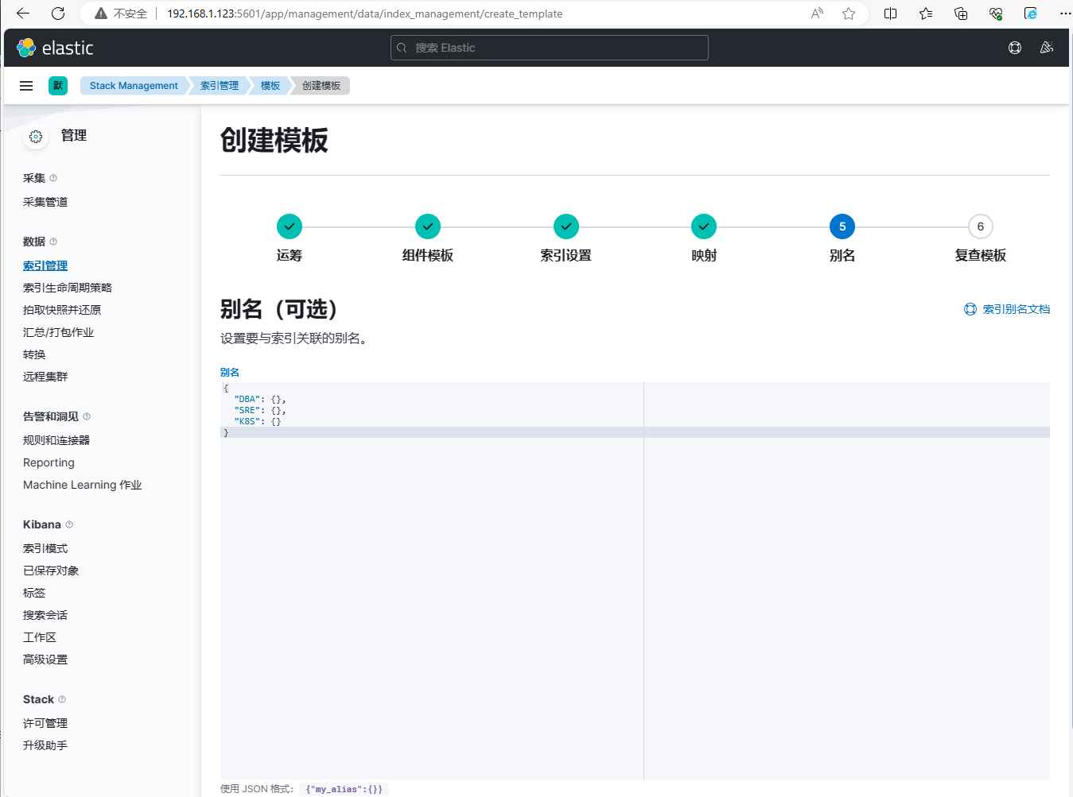Go to component templates step
Screen dimensions: 1073x797
tap(427, 227)
